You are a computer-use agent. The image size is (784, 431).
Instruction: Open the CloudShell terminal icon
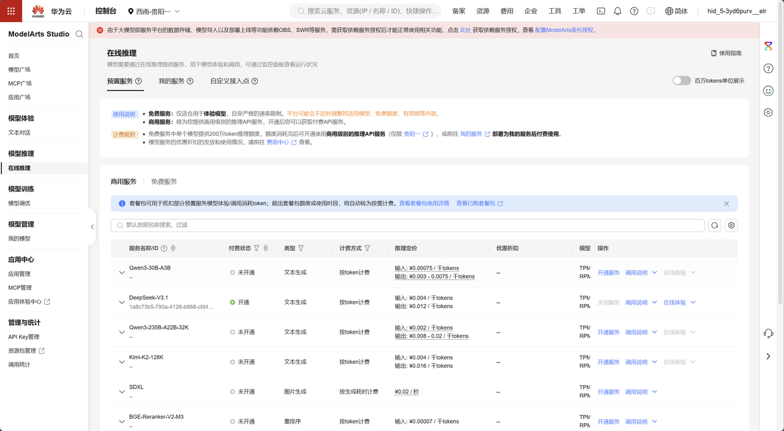click(601, 11)
